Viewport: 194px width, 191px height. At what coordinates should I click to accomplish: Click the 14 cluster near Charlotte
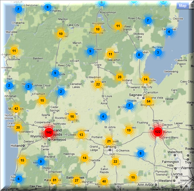[84, 158]
